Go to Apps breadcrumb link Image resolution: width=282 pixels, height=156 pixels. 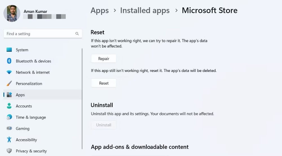pos(100,10)
